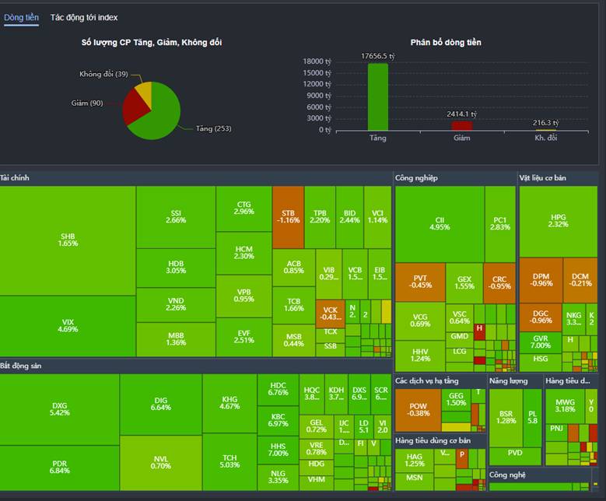Viewport: 606px width, 501px height.
Task: Select the VRE 0.78% tile
Action: click(x=316, y=449)
